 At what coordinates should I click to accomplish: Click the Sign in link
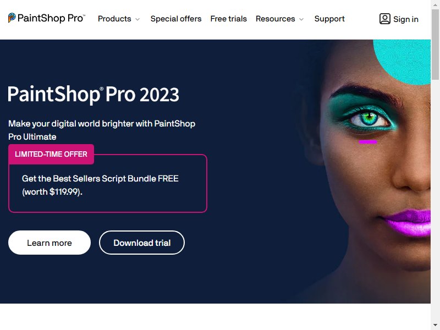click(x=405, y=19)
